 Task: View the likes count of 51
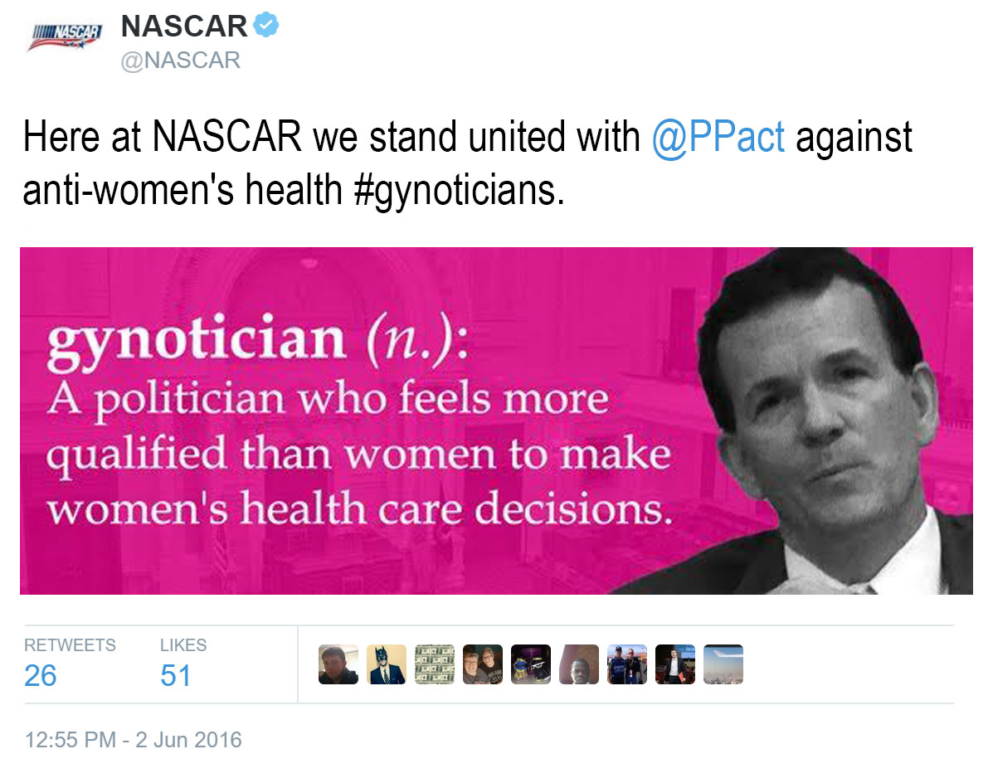(x=175, y=676)
